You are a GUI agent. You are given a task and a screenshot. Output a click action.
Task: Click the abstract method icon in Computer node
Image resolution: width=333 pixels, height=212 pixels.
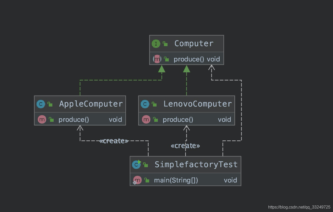(x=157, y=59)
